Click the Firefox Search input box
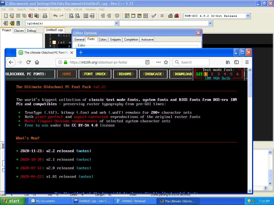Screen dimensions: 274x205 click(191, 62)
